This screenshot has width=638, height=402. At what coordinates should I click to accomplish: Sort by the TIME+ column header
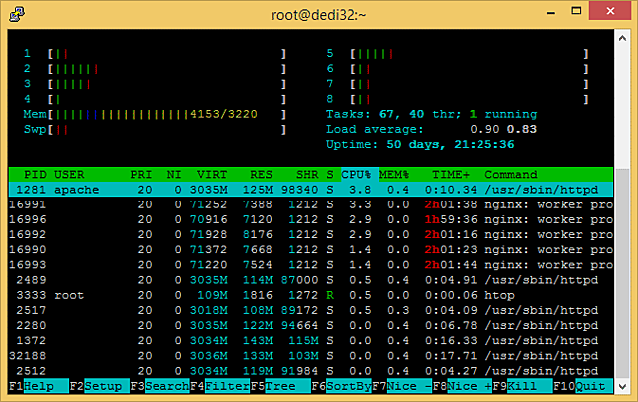click(451, 175)
